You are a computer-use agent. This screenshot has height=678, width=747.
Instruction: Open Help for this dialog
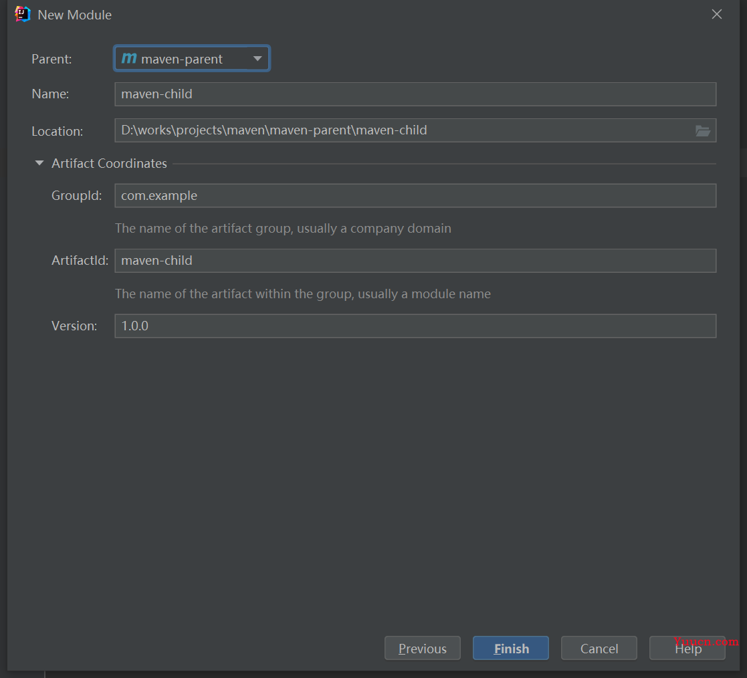[687, 648]
